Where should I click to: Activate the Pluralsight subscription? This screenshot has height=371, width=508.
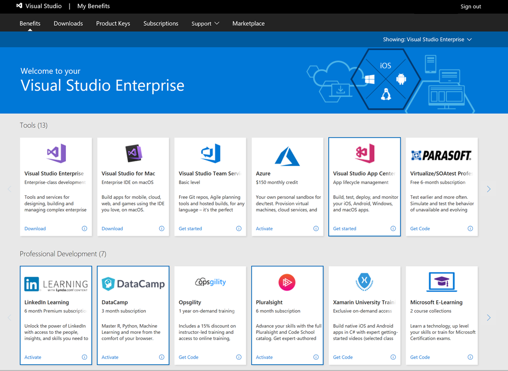click(x=264, y=357)
